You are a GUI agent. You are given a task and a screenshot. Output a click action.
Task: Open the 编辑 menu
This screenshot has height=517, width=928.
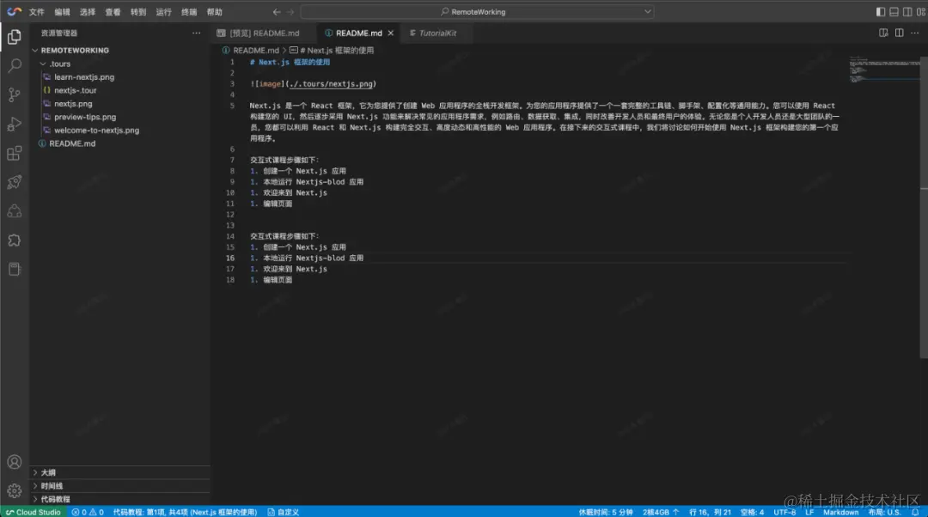point(62,12)
